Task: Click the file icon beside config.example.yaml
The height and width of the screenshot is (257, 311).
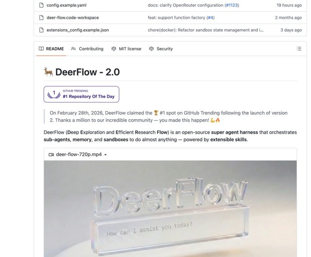Action: pos(41,5)
